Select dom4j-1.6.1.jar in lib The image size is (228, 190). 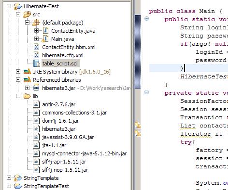pyautogui.click(x=60, y=121)
